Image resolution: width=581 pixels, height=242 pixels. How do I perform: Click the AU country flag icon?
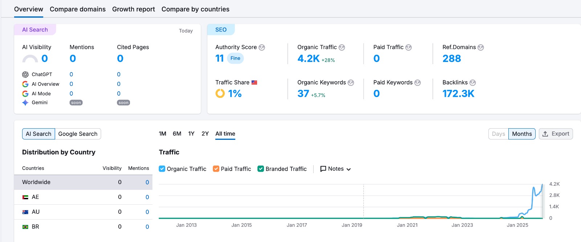[x=25, y=212]
